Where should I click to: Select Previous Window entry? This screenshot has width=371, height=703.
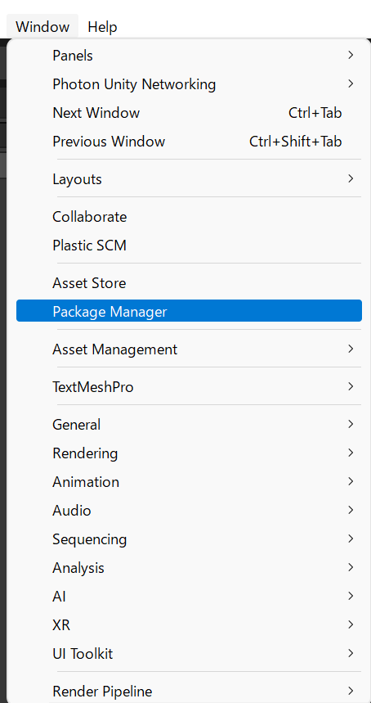[189, 142]
